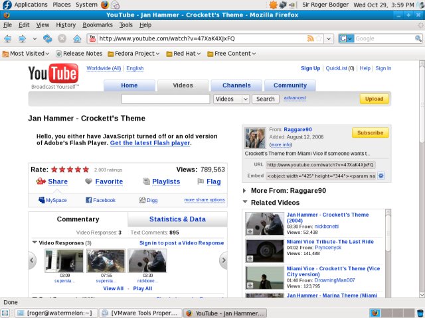The image size is (425, 318).
Task: Click the advanced search link
Action: tap(295, 98)
